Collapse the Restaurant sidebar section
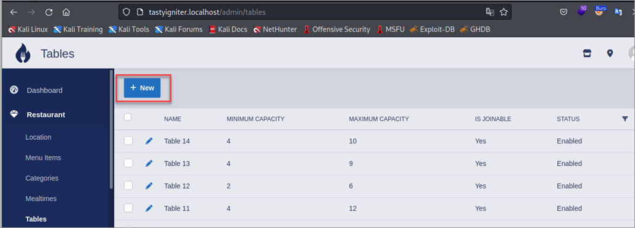This screenshot has width=635, height=228. [46, 115]
